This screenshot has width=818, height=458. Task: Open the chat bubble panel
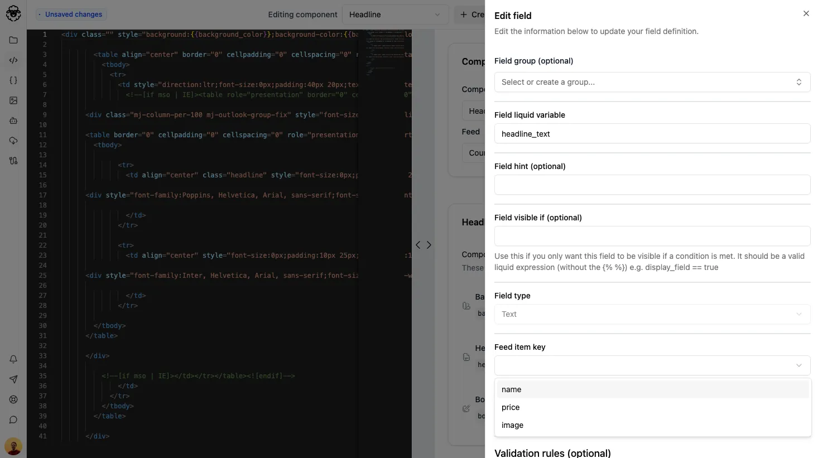(x=13, y=420)
